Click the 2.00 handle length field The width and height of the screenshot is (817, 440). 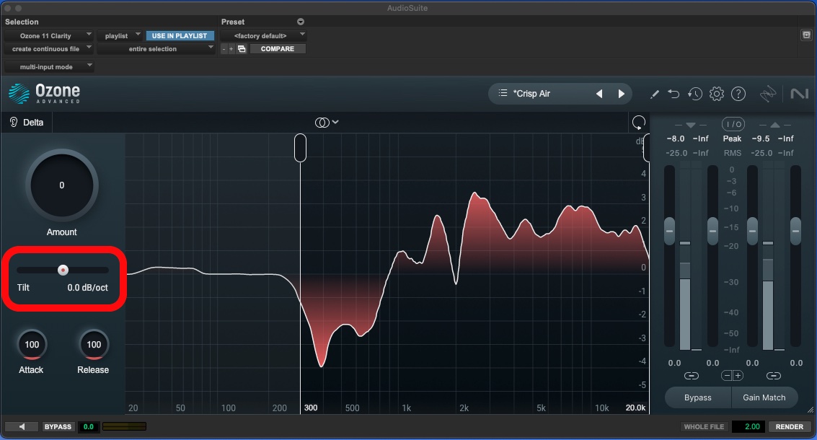(x=748, y=427)
